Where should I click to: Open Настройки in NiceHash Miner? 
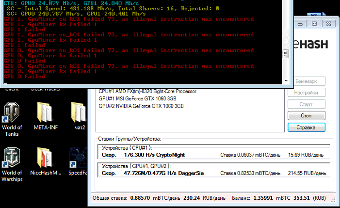pos(306,93)
